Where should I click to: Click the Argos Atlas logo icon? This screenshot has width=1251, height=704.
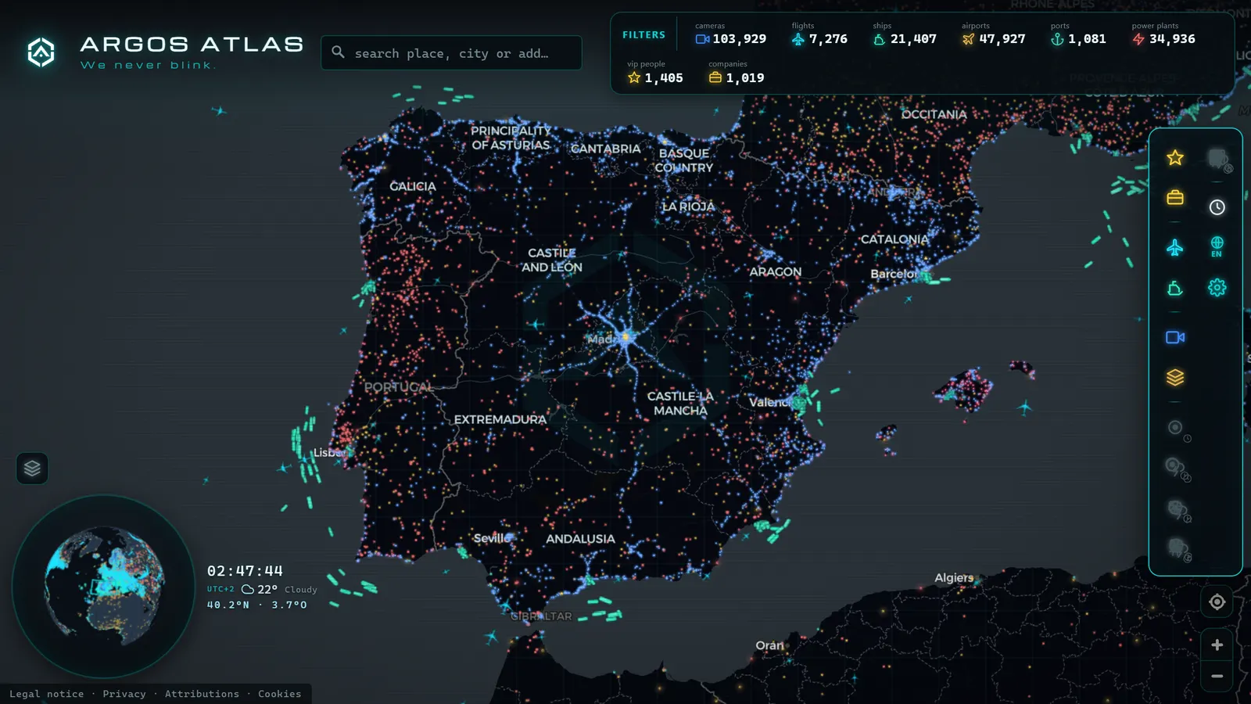(41, 52)
